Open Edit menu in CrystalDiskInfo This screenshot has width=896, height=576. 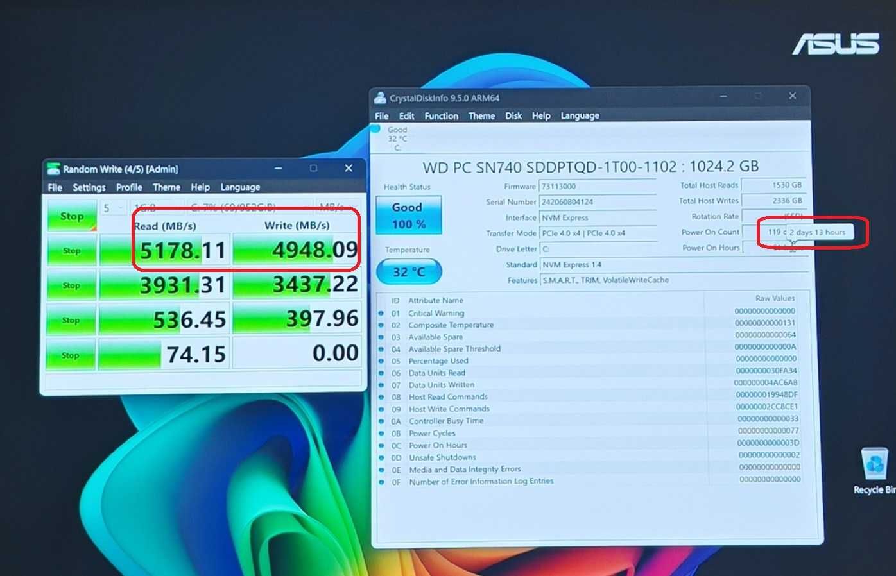406,116
